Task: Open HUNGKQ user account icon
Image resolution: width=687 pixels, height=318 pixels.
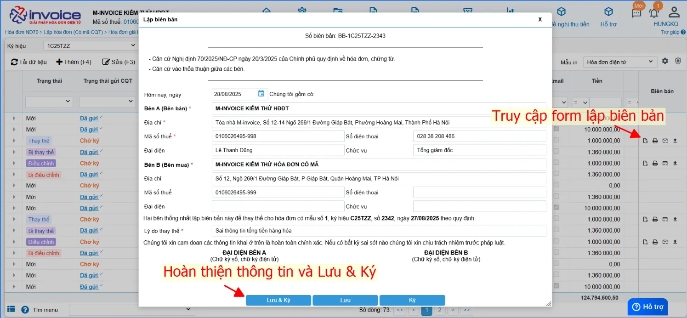Action: click(x=674, y=12)
